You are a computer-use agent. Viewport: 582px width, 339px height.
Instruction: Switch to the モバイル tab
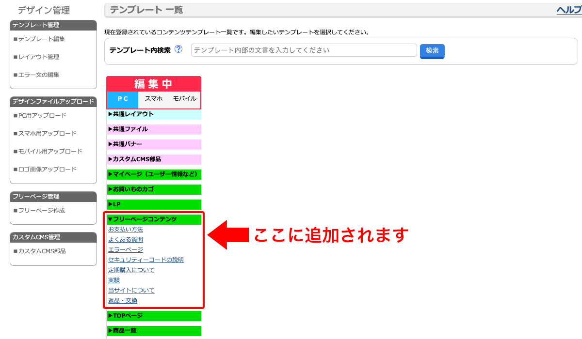pos(184,99)
